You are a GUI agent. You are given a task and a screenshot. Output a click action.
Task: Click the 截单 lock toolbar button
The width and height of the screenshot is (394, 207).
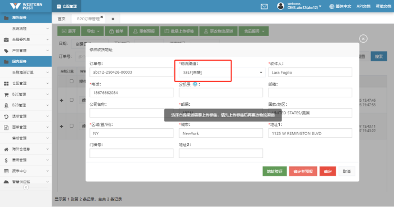pyautogui.click(x=116, y=31)
